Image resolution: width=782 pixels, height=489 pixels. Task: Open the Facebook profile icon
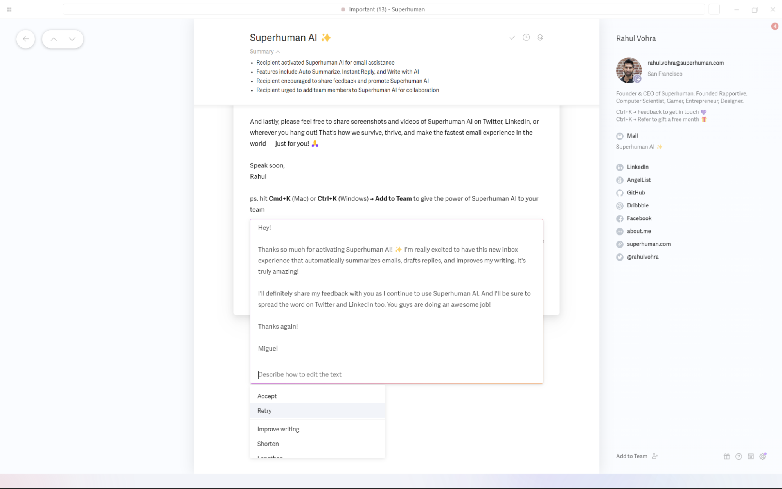pyautogui.click(x=620, y=218)
